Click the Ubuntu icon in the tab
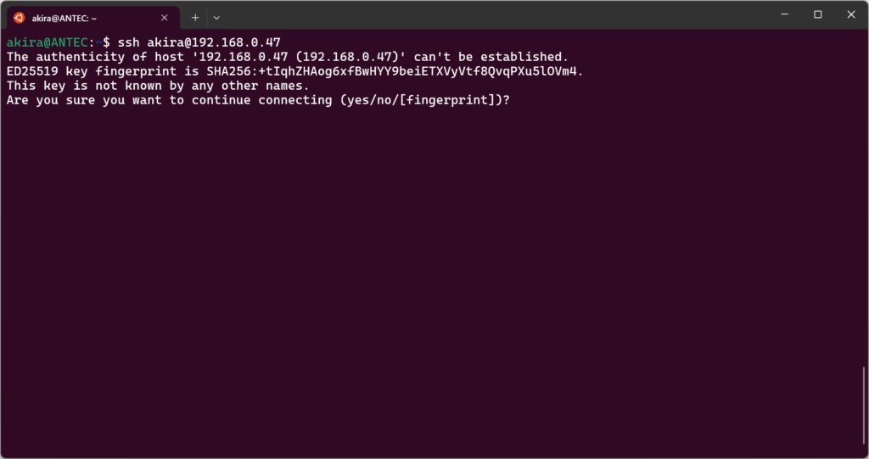 click(19, 17)
